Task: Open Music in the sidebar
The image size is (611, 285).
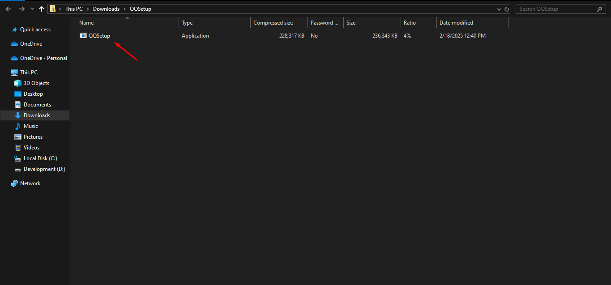Action: [x=31, y=126]
